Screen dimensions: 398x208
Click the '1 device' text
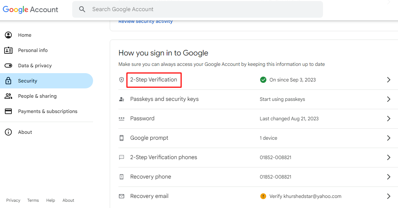point(268,138)
